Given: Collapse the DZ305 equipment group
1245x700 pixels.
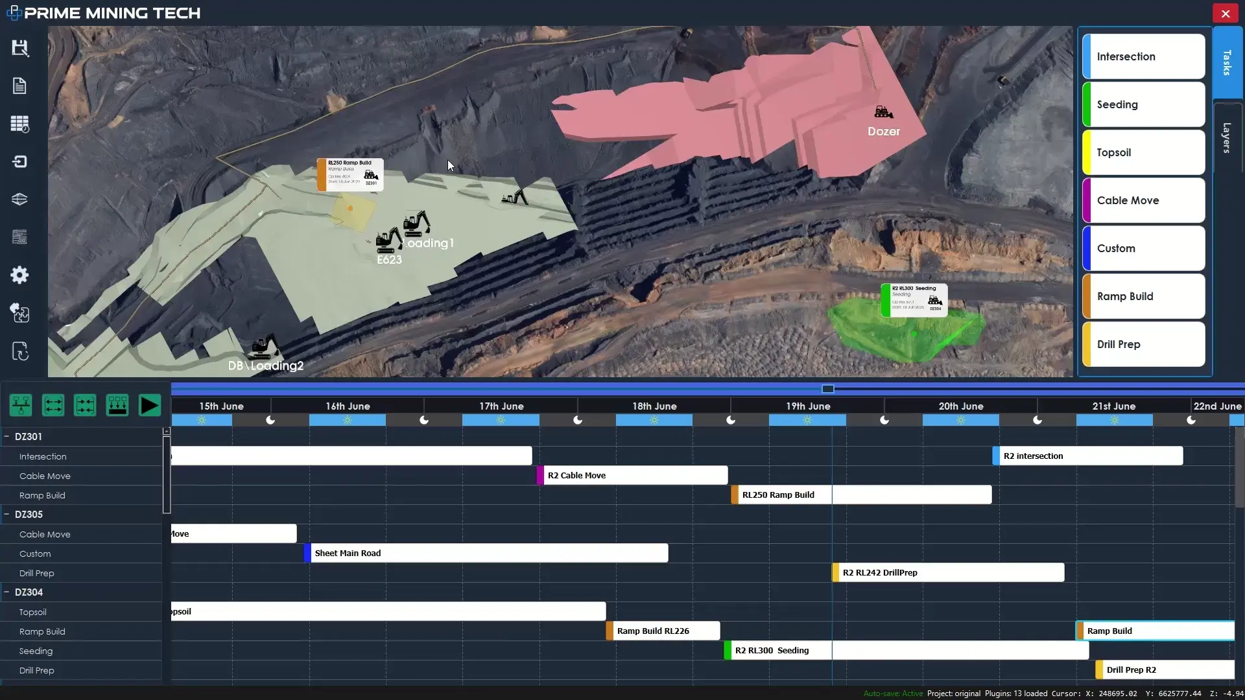Looking at the screenshot, I should (6, 515).
